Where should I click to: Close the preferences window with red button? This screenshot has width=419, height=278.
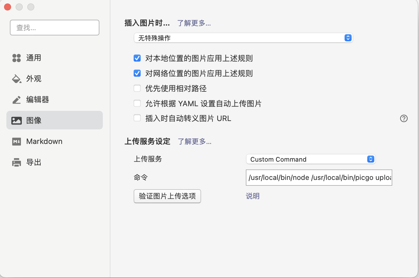pyautogui.click(x=8, y=7)
